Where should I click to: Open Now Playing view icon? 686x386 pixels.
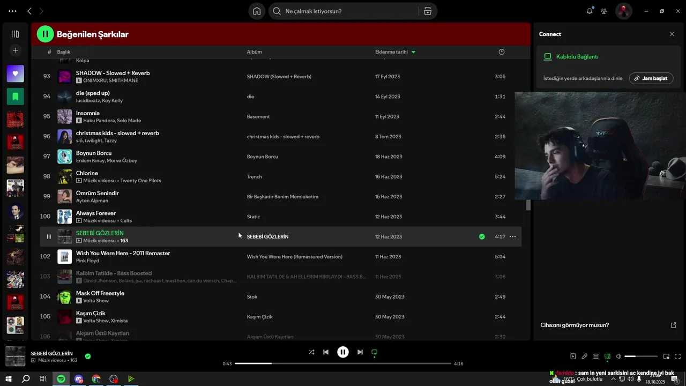click(x=573, y=357)
